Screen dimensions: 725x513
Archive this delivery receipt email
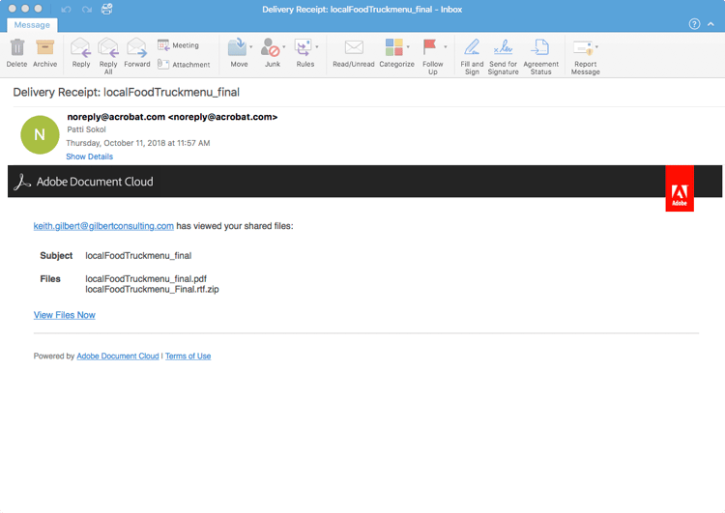tap(44, 53)
